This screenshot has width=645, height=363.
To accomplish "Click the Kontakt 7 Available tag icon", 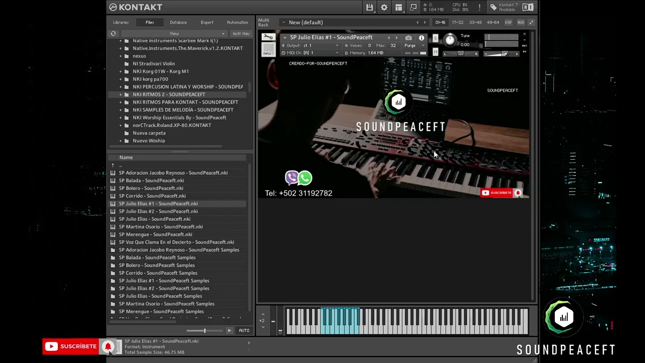I will point(494,7).
